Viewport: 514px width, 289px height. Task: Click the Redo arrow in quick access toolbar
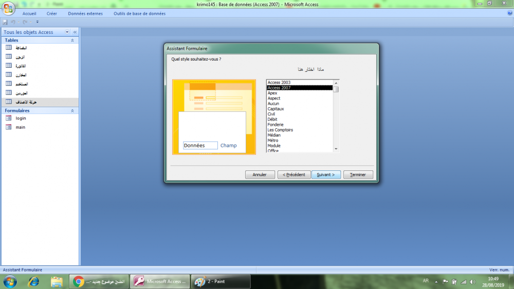25,22
